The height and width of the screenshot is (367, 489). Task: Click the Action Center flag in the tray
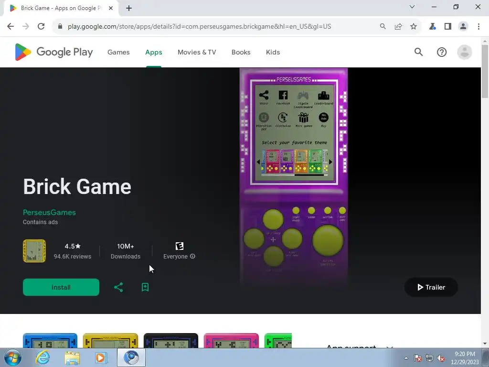pyautogui.click(x=418, y=358)
